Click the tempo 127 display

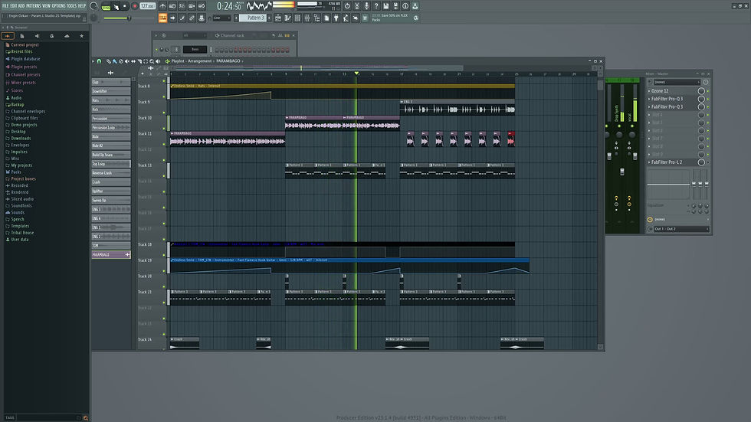[148, 6]
